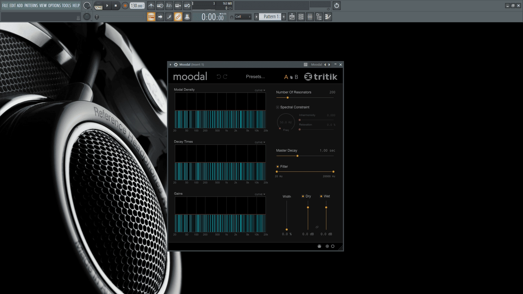Open the Gains curve dropdown
523x294 pixels.
(260, 194)
